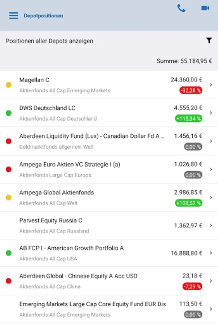218x325 pixels.
Task: Click the Summe total amount text
Action: (184, 61)
